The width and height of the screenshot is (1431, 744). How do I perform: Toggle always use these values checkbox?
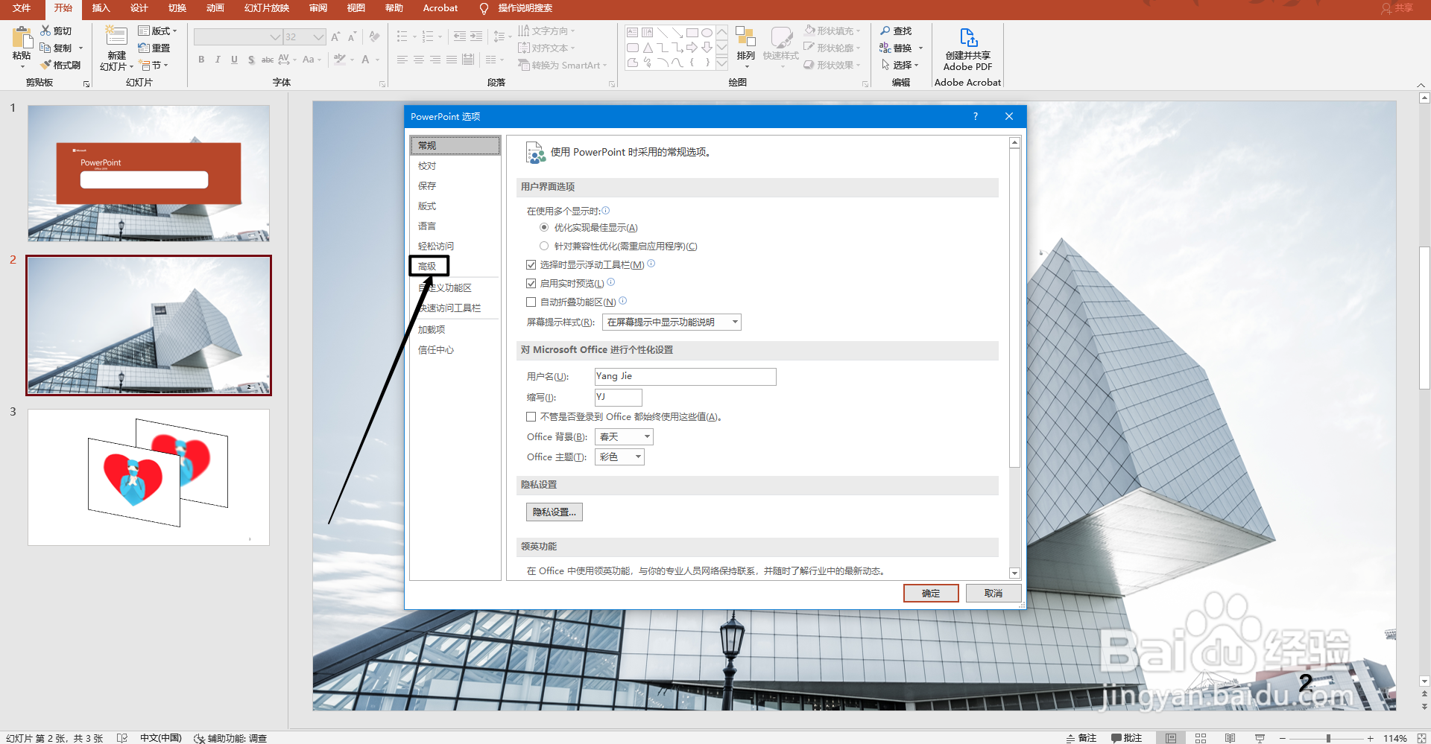pos(531,416)
